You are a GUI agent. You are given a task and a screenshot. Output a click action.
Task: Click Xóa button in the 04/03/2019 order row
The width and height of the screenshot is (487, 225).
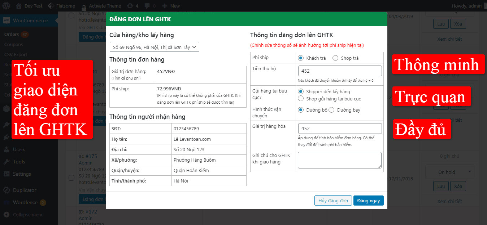tap(458, 24)
